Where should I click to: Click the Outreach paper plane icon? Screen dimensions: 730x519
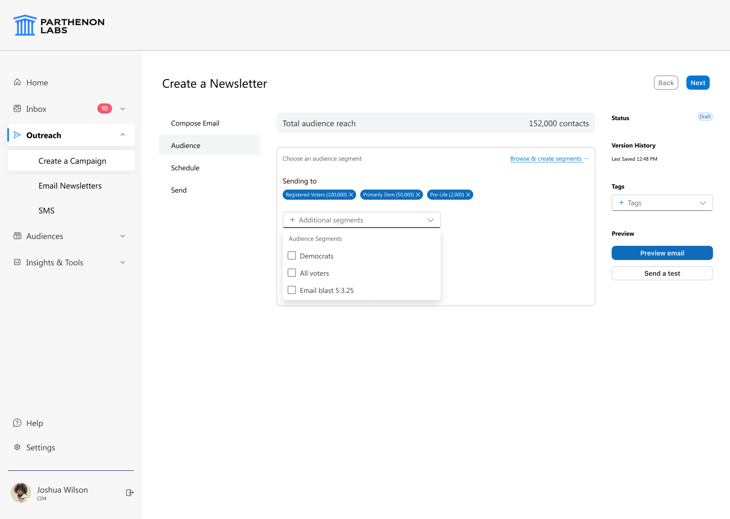pos(17,135)
